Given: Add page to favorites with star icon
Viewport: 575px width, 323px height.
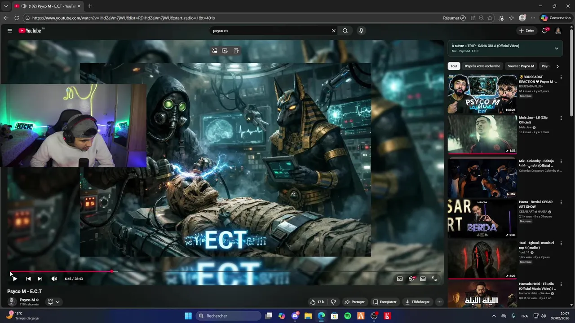Looking at the screenshot, I should [x=490, y=18].
